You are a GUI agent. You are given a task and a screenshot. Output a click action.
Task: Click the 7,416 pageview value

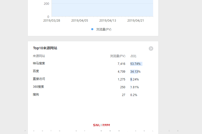tap(121, 64)
